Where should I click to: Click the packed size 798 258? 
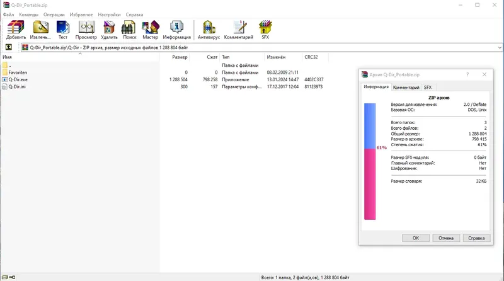210,79
